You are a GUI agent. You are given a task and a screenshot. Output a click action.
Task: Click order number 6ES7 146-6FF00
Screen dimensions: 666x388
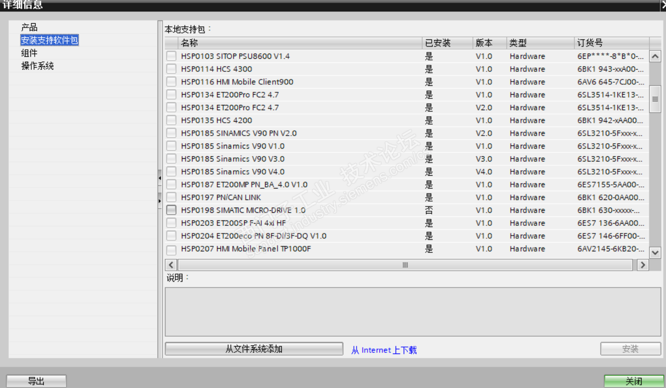[611, 236]
